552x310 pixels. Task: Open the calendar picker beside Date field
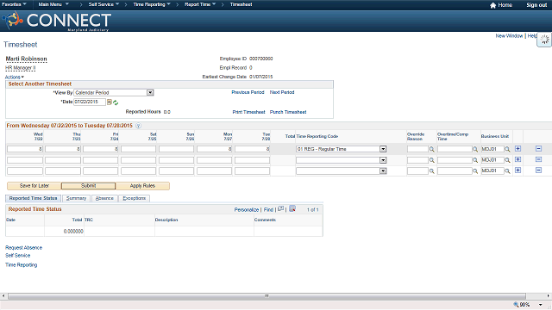click(x=110, y=102)
